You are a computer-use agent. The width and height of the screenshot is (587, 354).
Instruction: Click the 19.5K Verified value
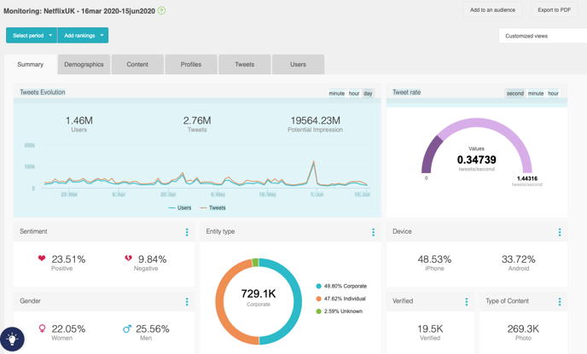430,329
